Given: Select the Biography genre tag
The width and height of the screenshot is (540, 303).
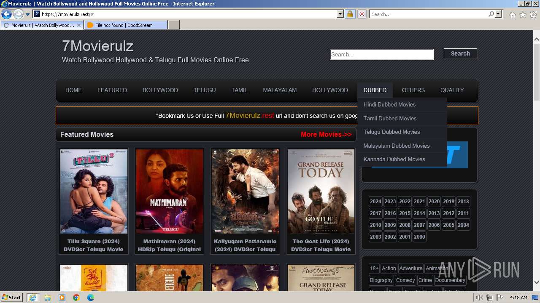Looking at the screenshot, I should 381,280.
